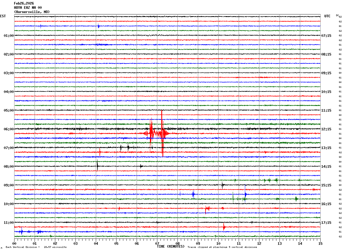Click the 16:15 UTC time label
The height and width of the screenshot is (251, 343).
coord(326,204)
